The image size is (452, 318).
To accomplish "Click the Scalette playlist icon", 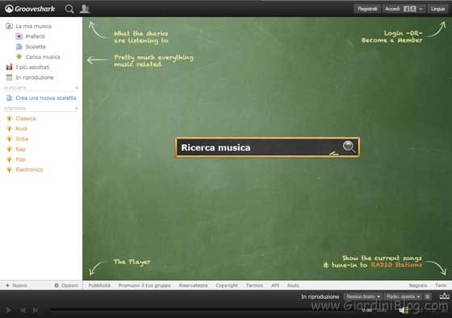I will point(19,47).
